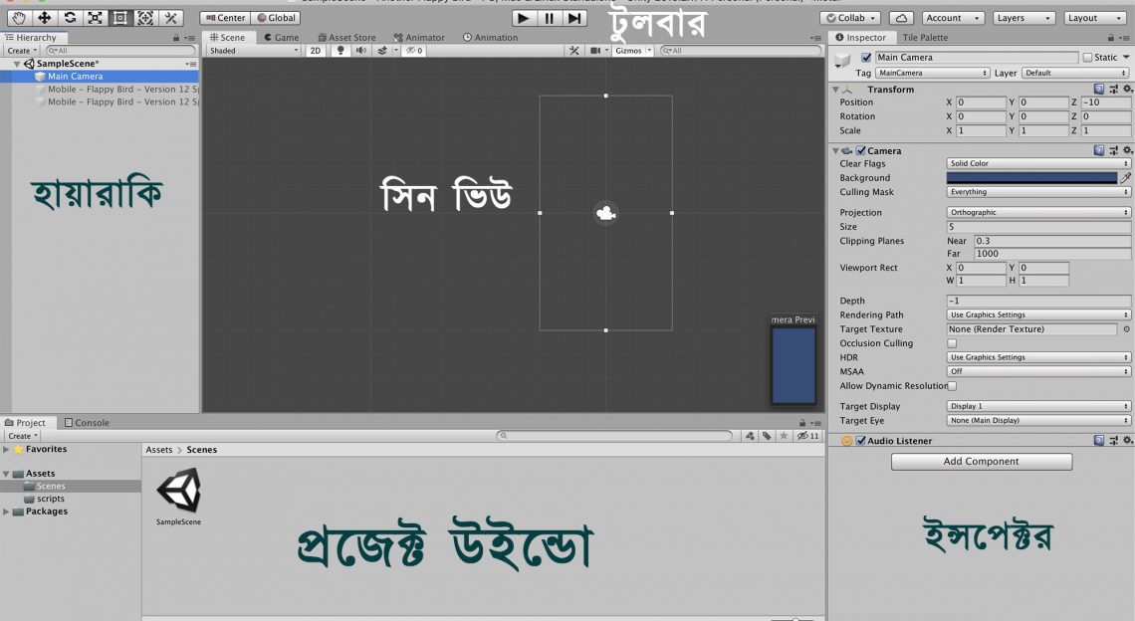Open the Projection dropdown
Image resolution: width=1135 pixels, height=621 pixels.
[x=1037, y=212]
